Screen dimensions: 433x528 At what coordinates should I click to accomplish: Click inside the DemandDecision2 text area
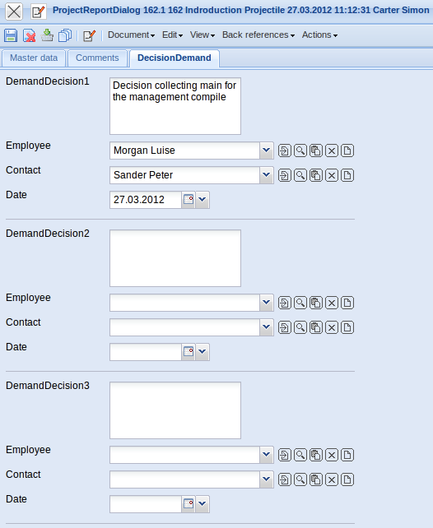pyautogui.click(x=175, y=258)
